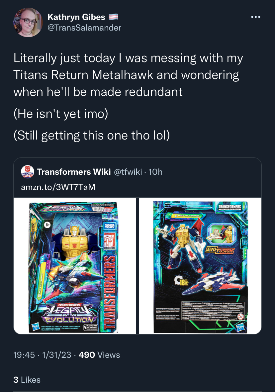Click the "He isn't yet imo" line
The image size is (275, 392).
[61, 114]
